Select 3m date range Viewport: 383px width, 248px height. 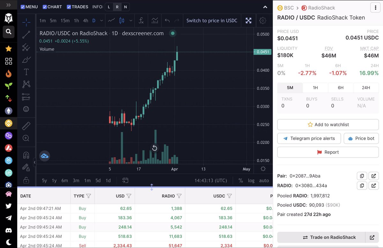pyautogui.click(x=76, y=181)
